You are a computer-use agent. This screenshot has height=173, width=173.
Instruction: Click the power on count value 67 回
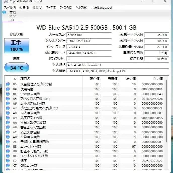coord(156,53)
